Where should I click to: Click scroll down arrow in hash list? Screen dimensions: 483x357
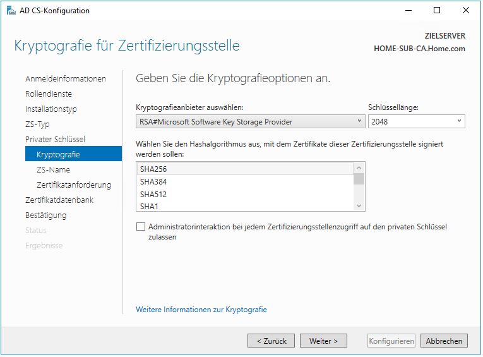coord(359,205)
